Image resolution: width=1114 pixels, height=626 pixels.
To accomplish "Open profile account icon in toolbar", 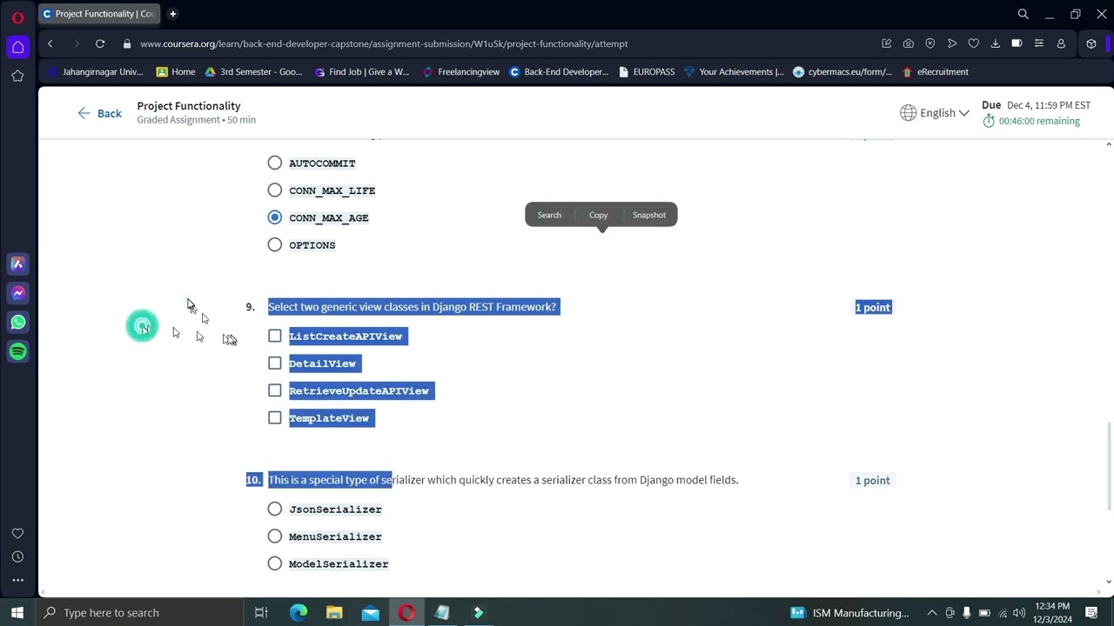I will pyautogui.click(x=1061, y=43).
